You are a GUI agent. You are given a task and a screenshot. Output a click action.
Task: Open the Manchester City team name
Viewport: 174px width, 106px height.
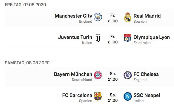73,16
